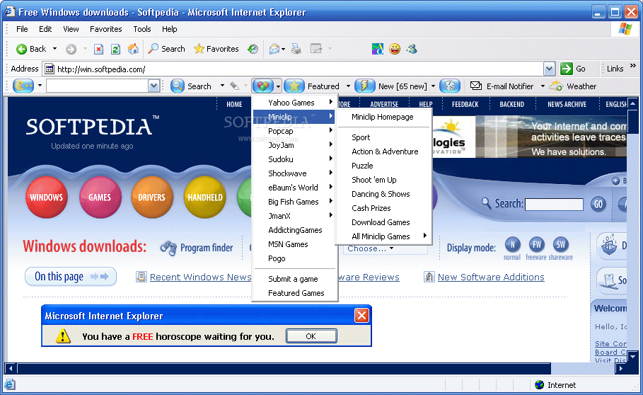The height and width of the screenshot is (395, 643).
Task: Open the File menu
Action: (x=22, y=29)
